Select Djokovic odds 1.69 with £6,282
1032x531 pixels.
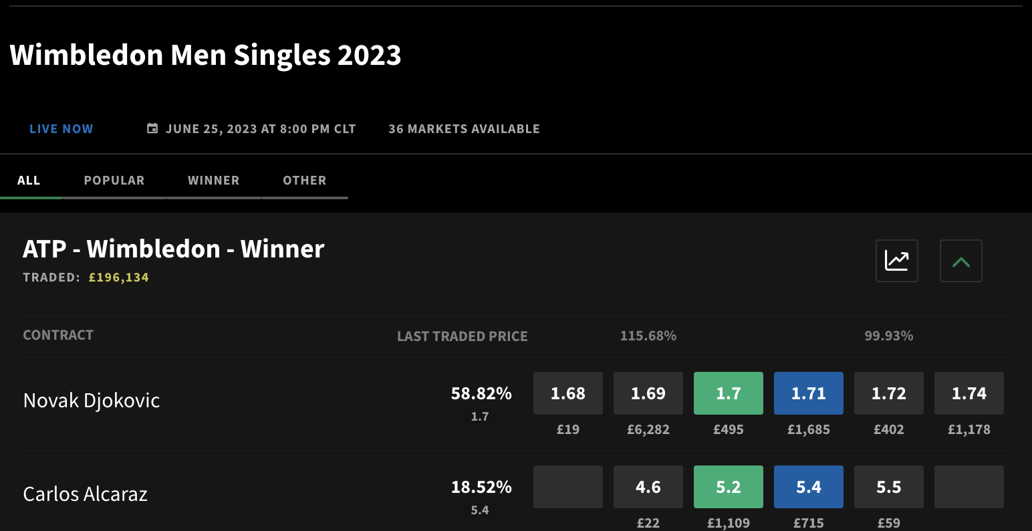[x=648, y=393]
